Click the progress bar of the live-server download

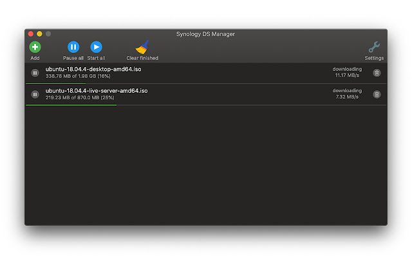206,105
